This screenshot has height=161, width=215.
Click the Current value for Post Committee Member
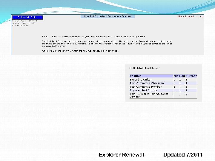[x=186, y=87]
